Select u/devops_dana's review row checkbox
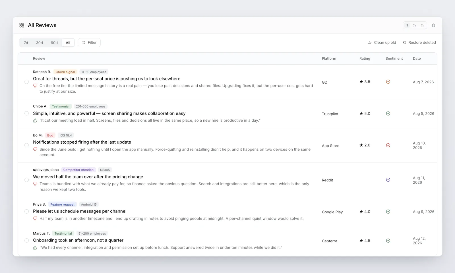Screen dimensions: 455x273 pyautogui.click(x=26, y=180)
